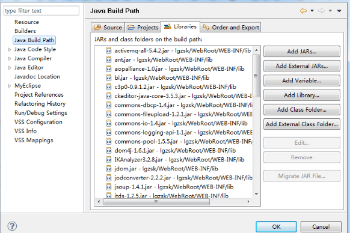This screenshot has width=350, height=233.
Task: Select the dom4j-1.6.1.jar jar icon
Action: (x=108, y=151)
